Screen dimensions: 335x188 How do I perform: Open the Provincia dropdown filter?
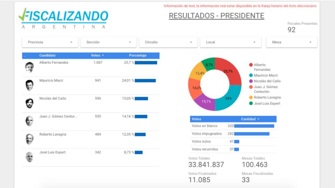[50, 42]
